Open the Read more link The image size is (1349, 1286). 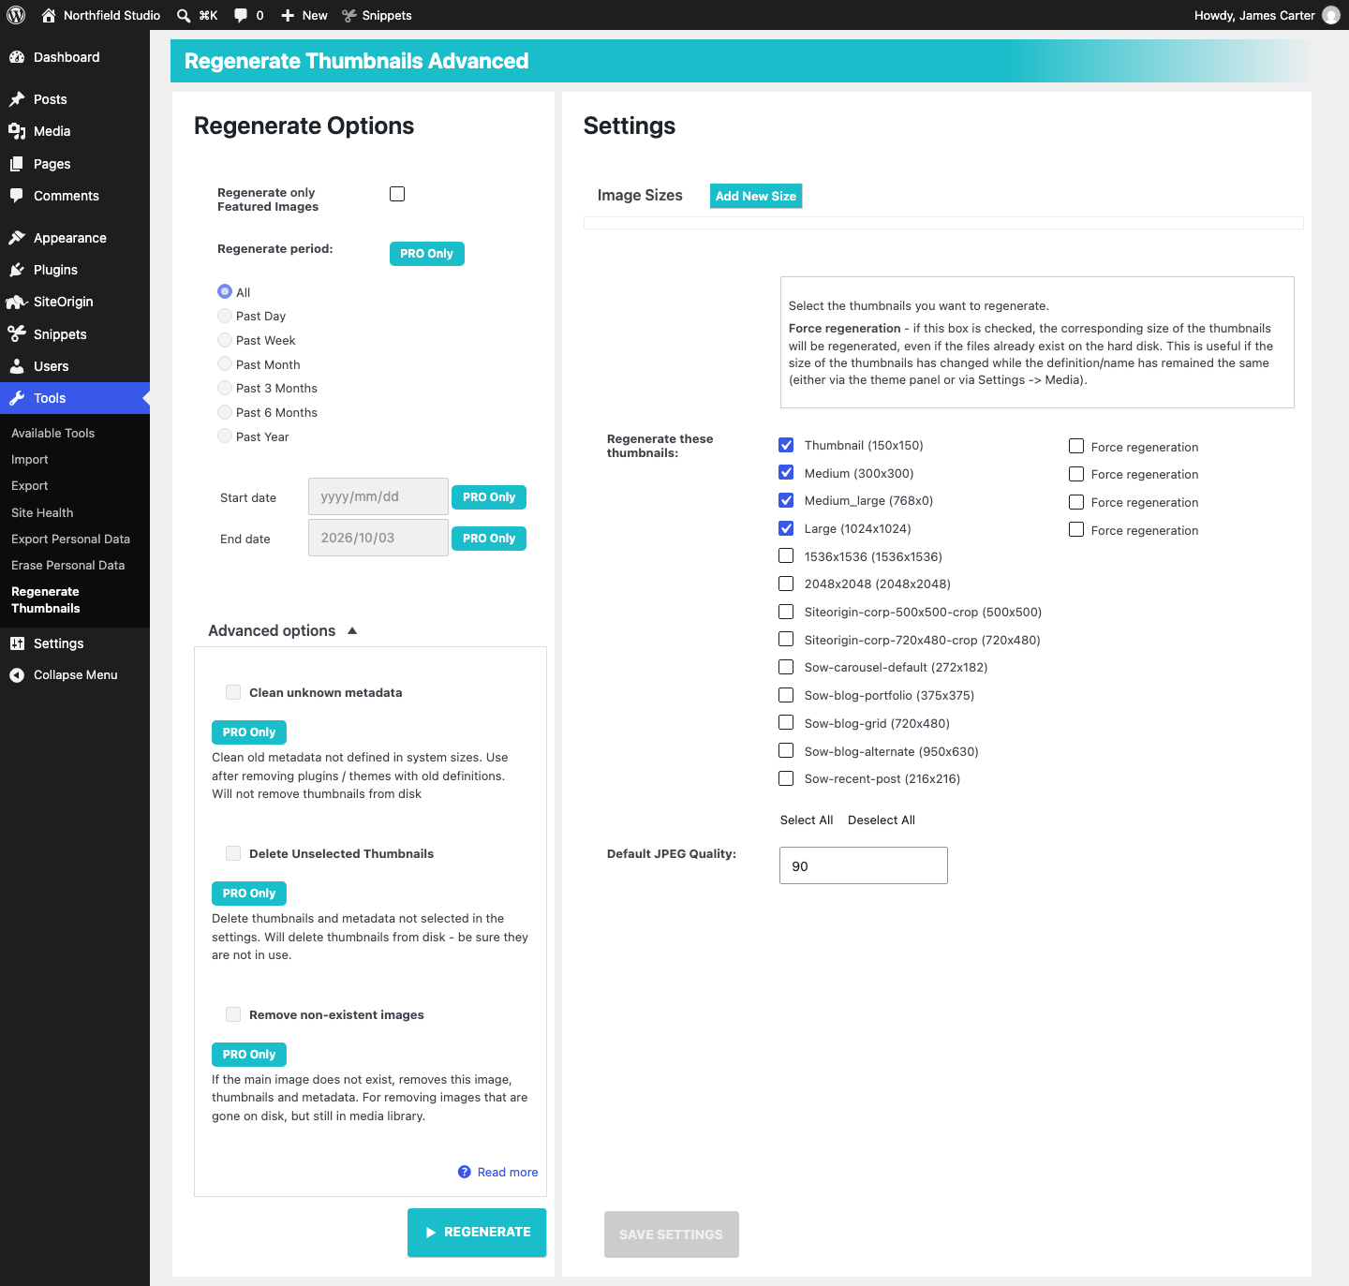(x=508, y=1173)
